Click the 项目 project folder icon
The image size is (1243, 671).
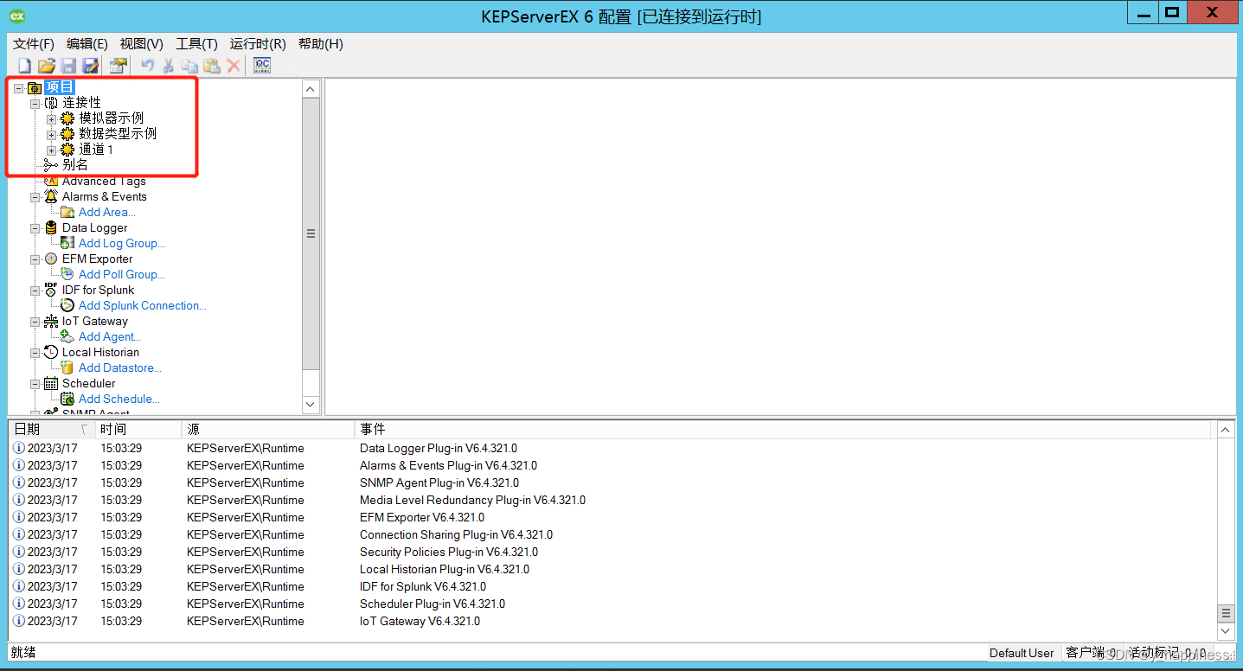tap(35, 87)
